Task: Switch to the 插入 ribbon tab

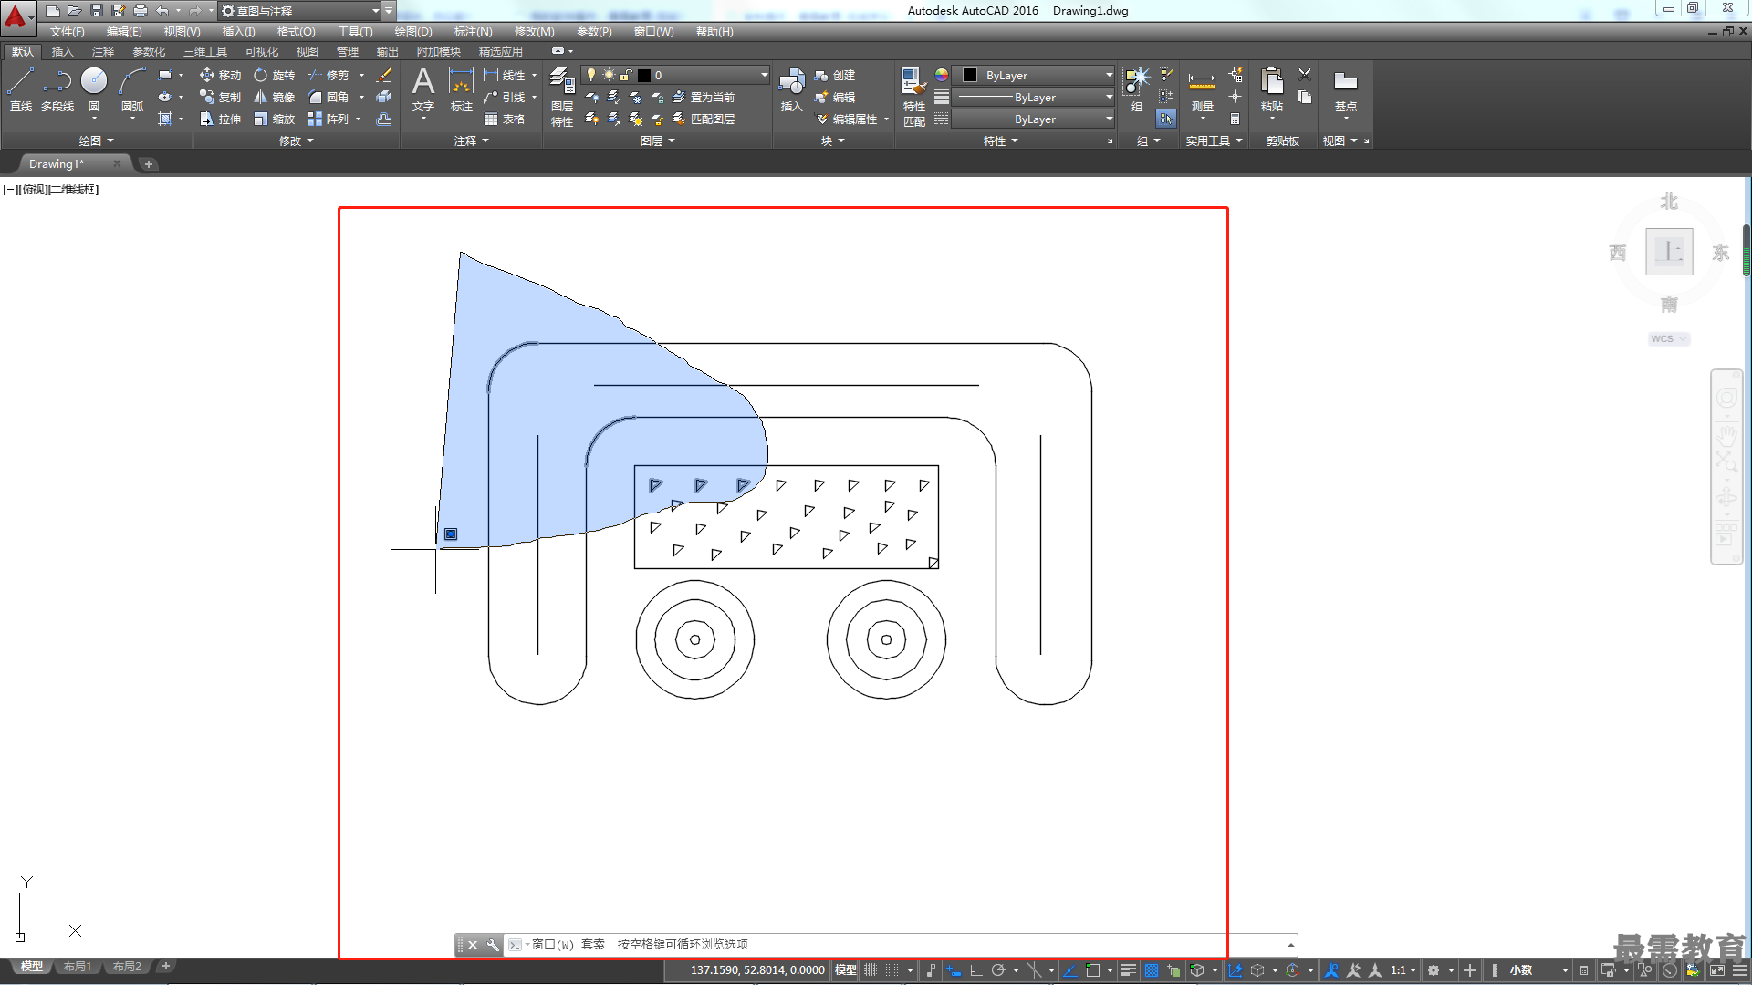Action: click(x=62, y=51)
